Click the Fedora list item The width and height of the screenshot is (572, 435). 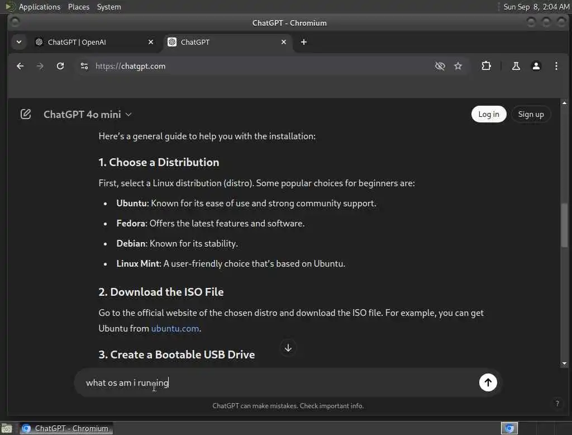pos(211,223)
